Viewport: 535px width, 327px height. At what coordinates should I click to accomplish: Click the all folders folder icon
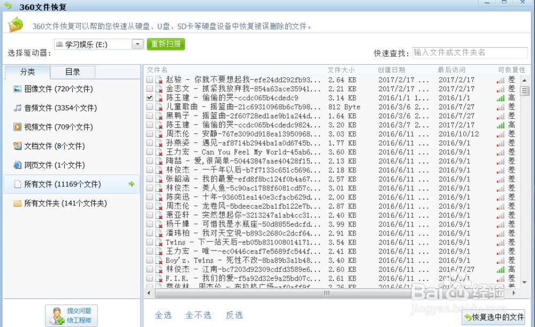[x=18, y=203]
